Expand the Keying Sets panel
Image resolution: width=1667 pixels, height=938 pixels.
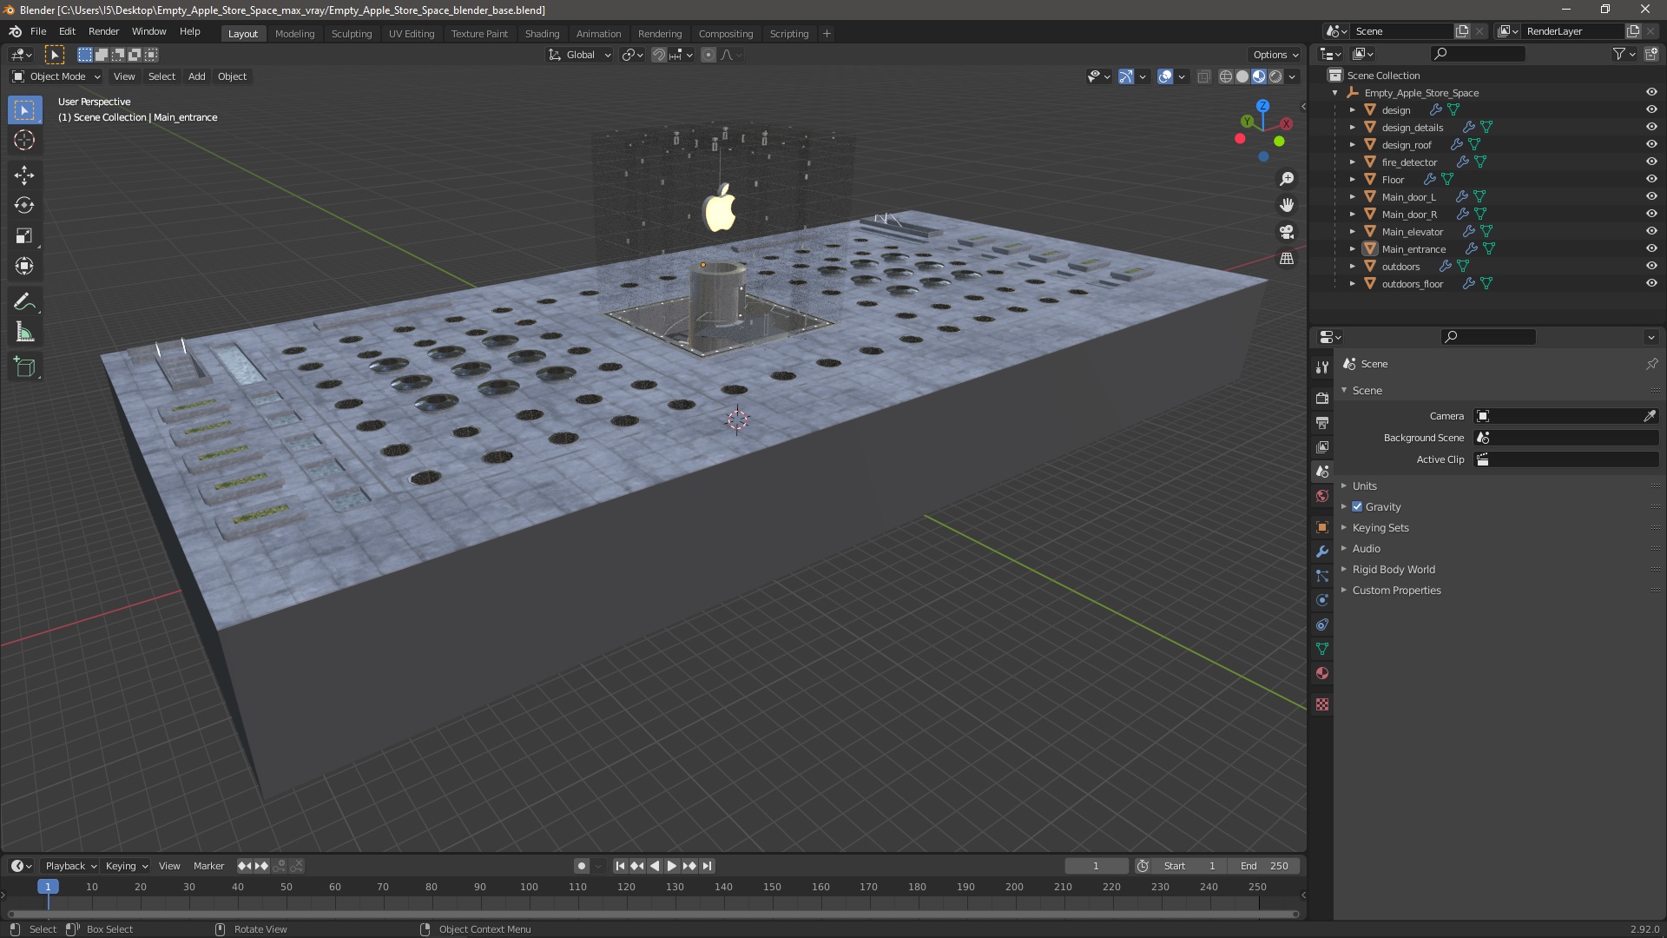tap(1380, 527)
